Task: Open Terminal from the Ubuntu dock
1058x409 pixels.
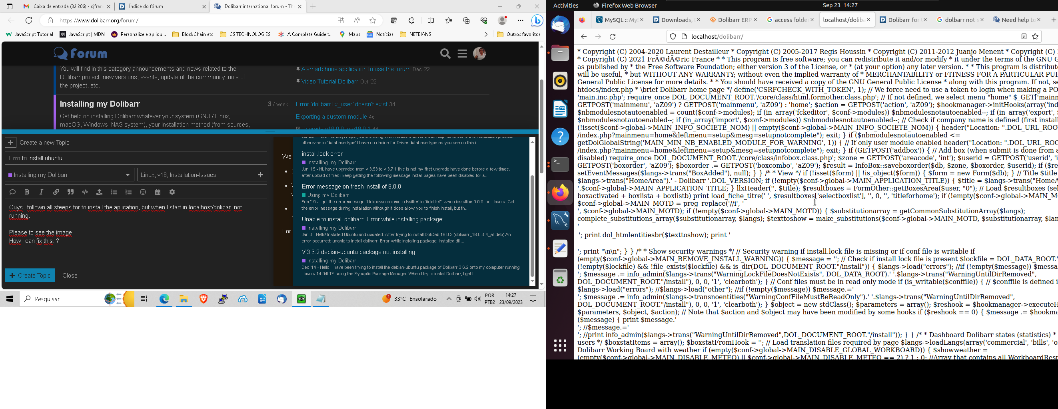Action: [x=560, y=165]
